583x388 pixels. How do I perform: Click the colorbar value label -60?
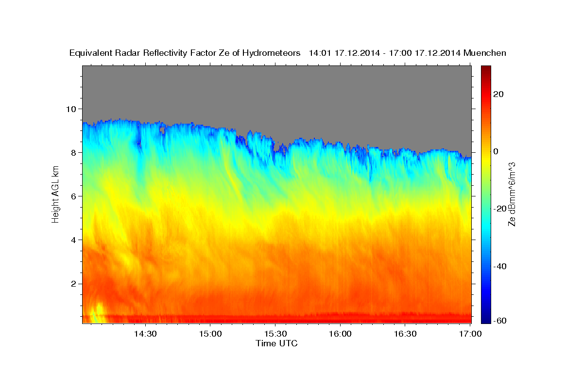(500, 320)
